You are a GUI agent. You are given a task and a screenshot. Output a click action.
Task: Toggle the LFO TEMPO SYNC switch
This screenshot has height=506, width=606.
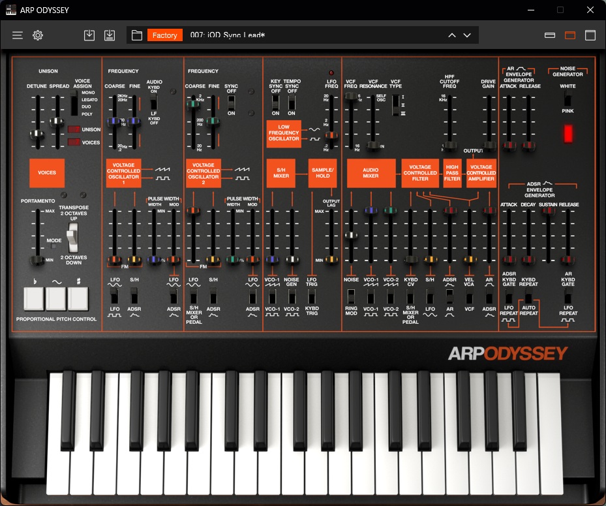point(292,103)
